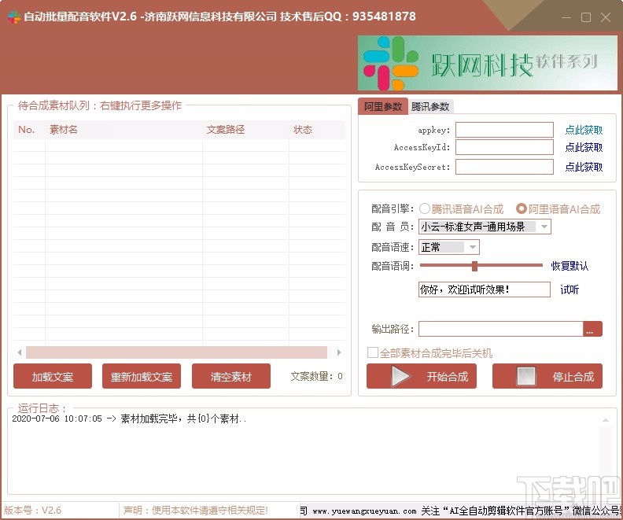Maximize the application window
623x520 pixels.
pos(586,17)
